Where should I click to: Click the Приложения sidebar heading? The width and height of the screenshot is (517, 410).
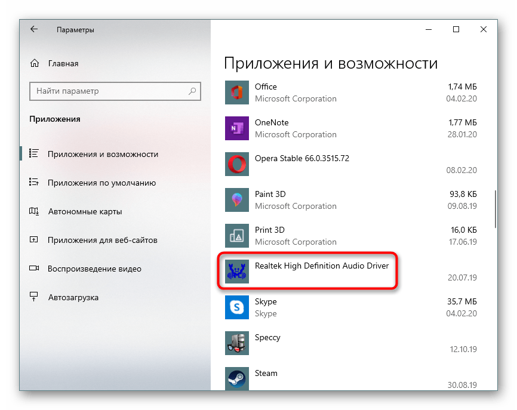[55, 119]
